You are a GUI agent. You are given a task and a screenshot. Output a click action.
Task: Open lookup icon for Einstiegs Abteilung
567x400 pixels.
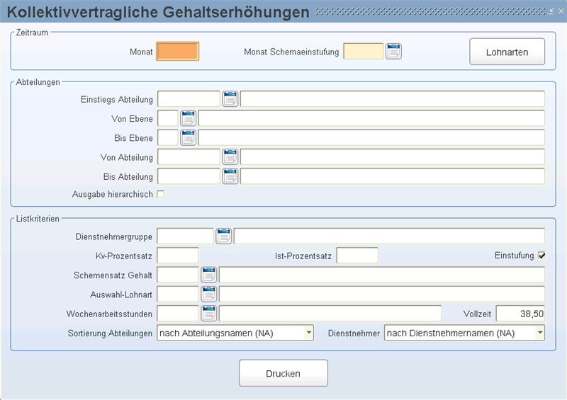230,99
